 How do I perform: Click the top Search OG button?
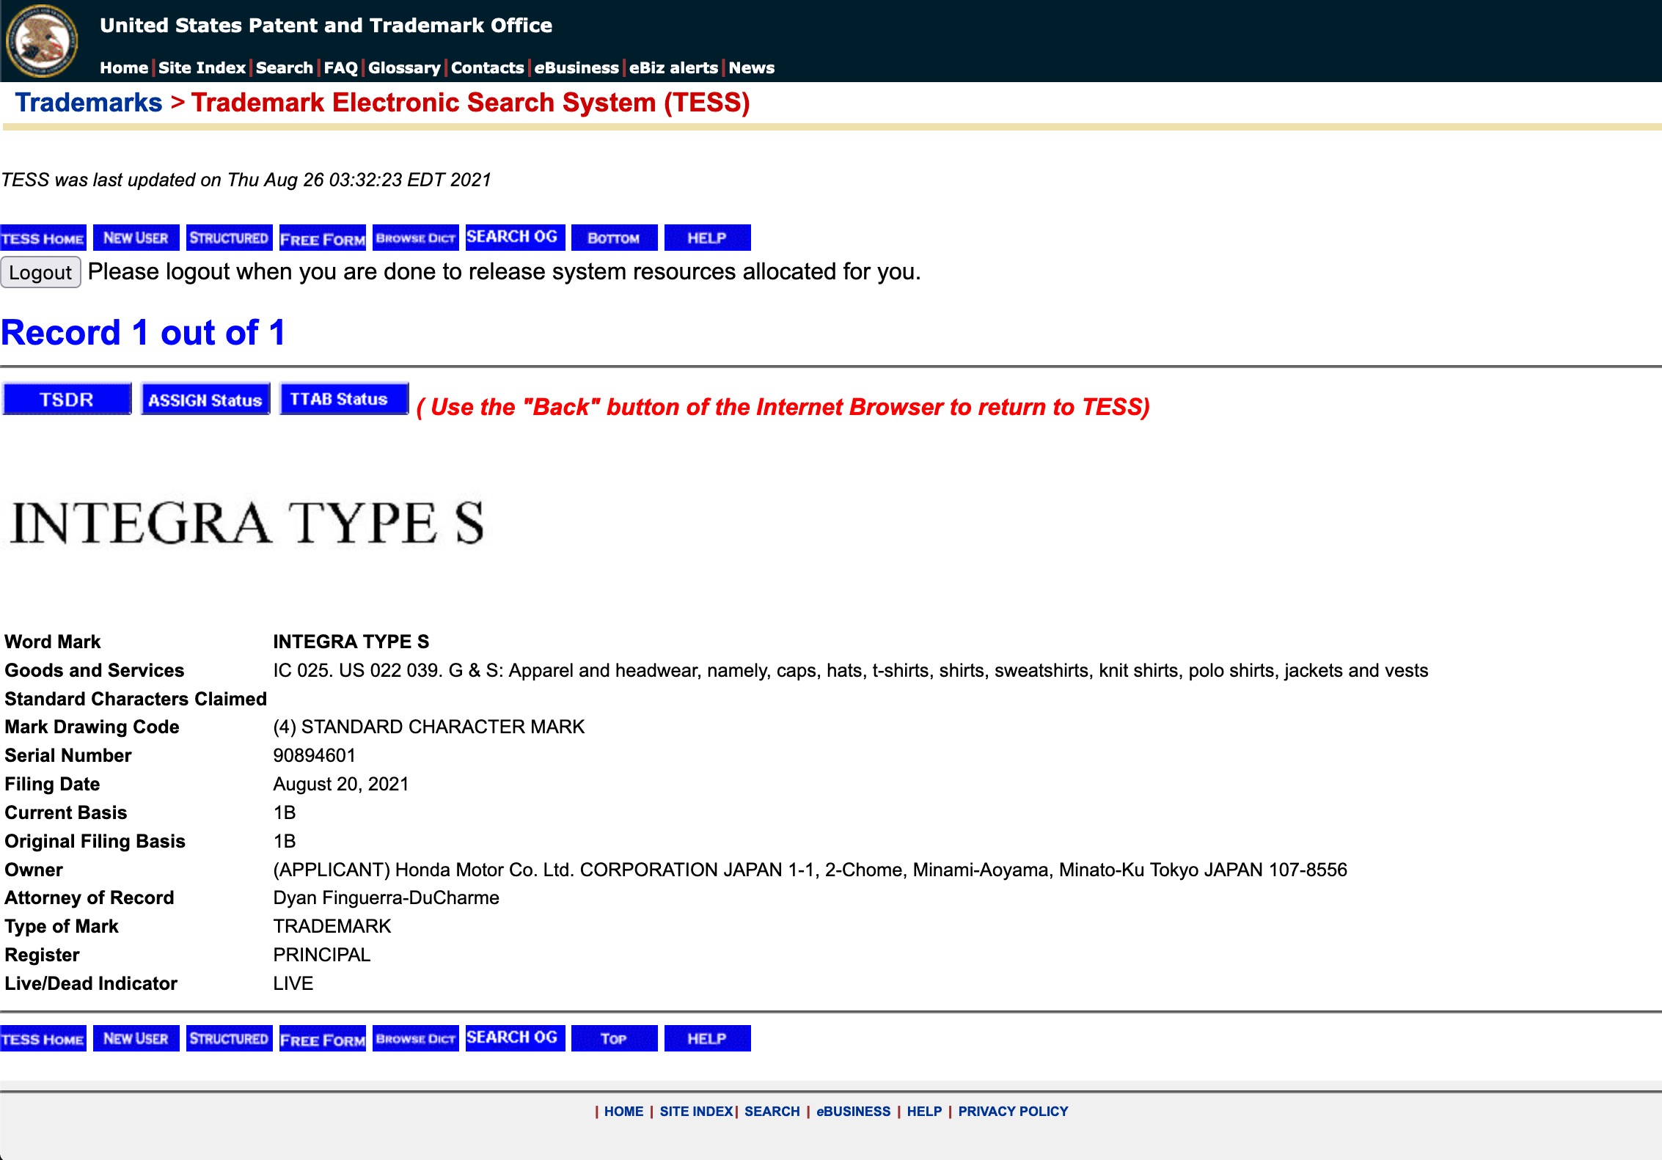point(515,238)
